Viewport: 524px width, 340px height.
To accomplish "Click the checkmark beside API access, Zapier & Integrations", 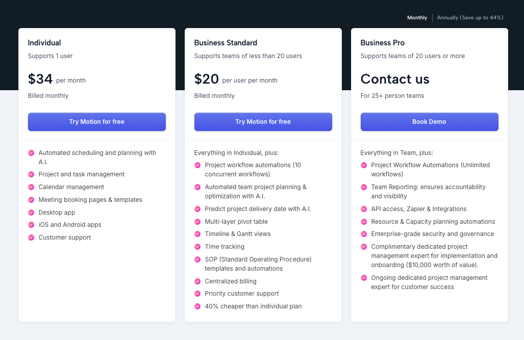I will click(x=364, y=209).
